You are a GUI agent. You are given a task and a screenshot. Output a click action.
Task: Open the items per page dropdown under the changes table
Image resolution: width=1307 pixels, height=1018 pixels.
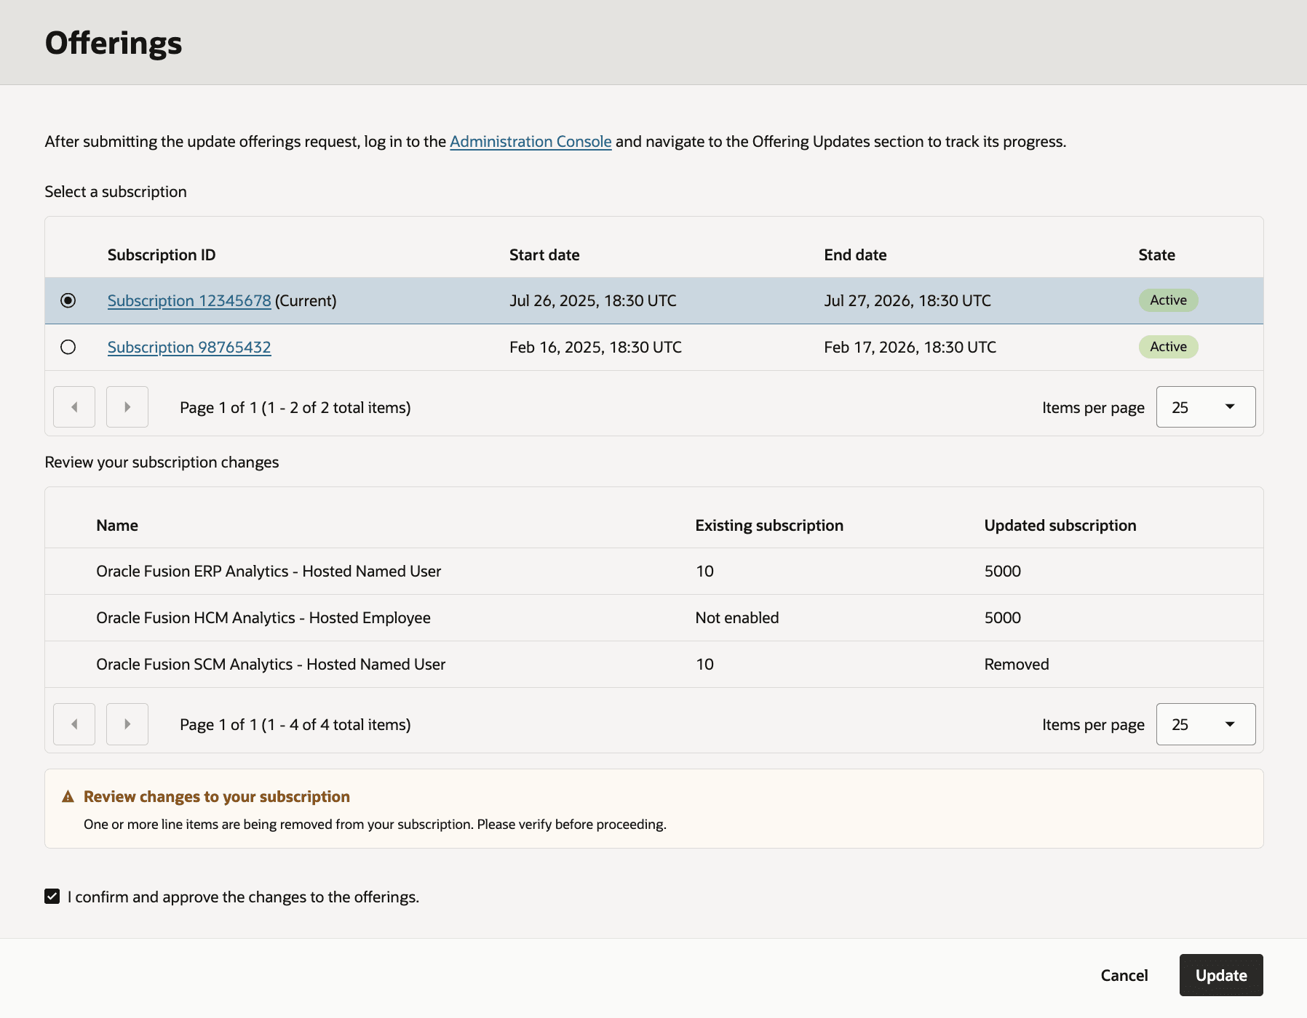(x=1205, y=724)
